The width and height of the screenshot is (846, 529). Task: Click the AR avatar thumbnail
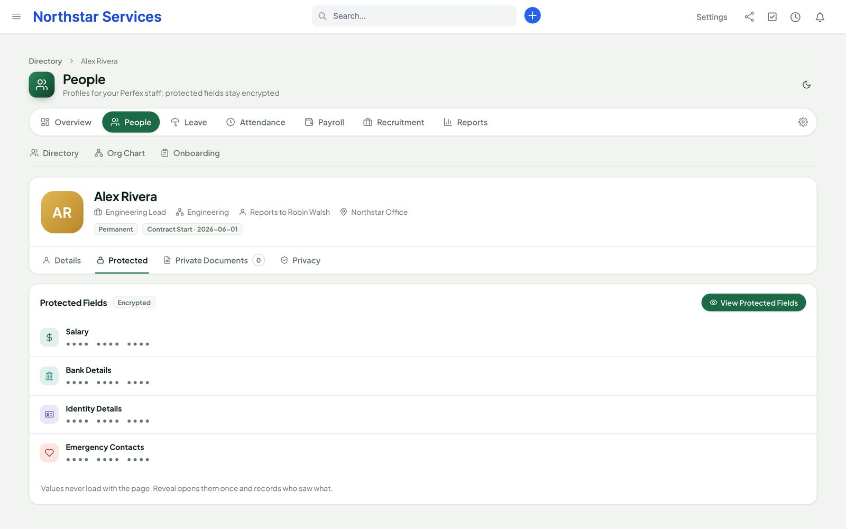[62, 212]
